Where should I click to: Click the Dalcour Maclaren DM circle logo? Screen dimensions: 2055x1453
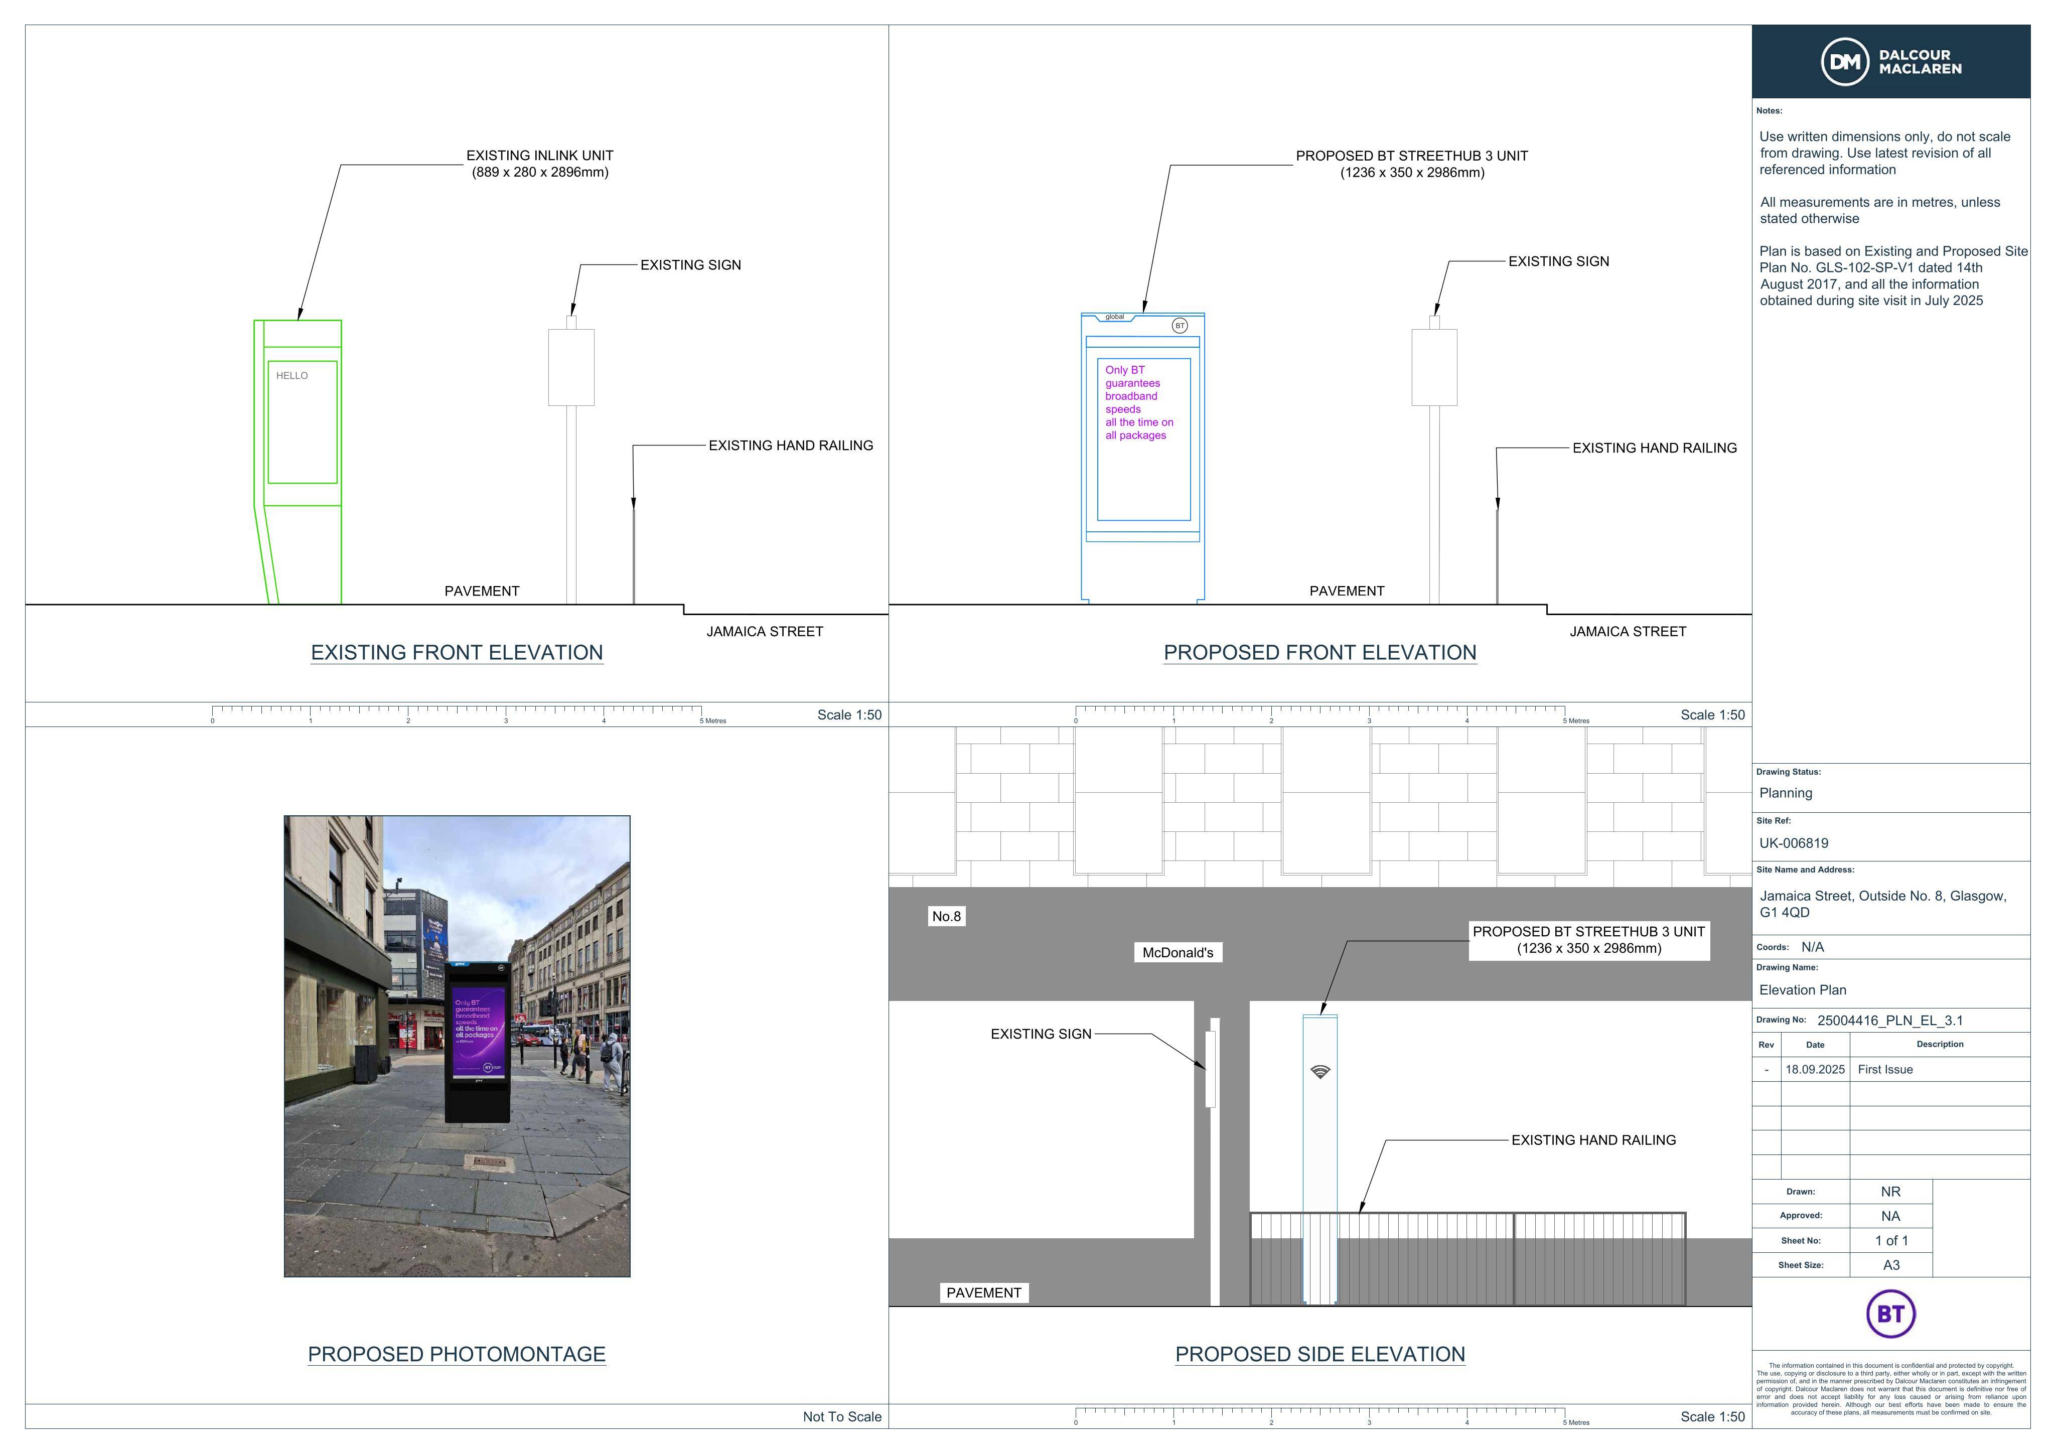1846,62
